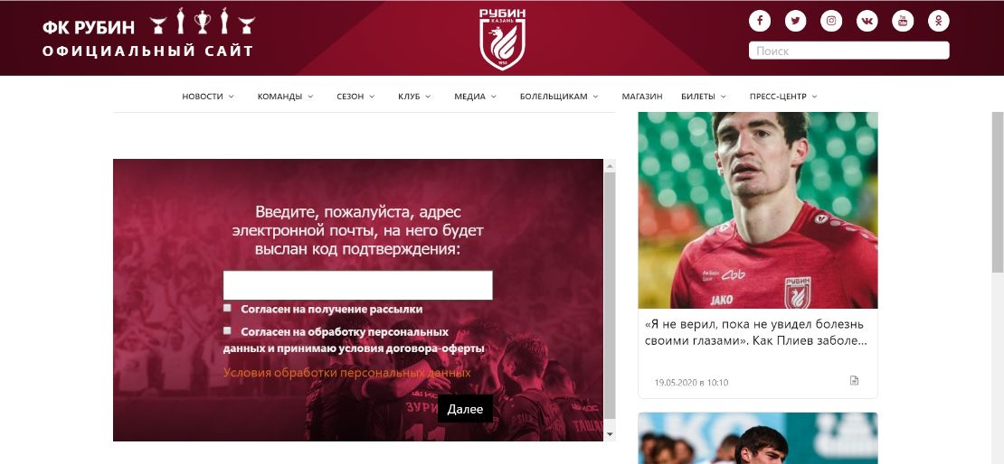The image size is (1004, 464).
Task: Open the Instagram social icon
Action: (x=831, y=21)
